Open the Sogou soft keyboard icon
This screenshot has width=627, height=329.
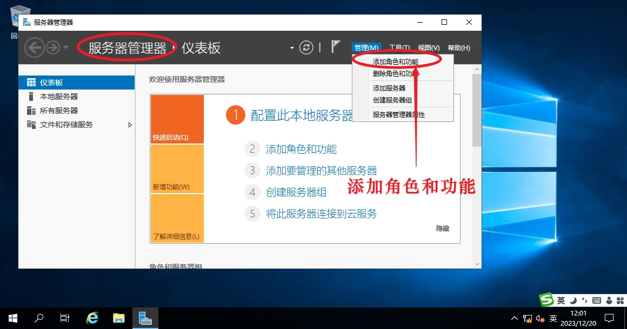pyautogui.click(x=597, y=300)
